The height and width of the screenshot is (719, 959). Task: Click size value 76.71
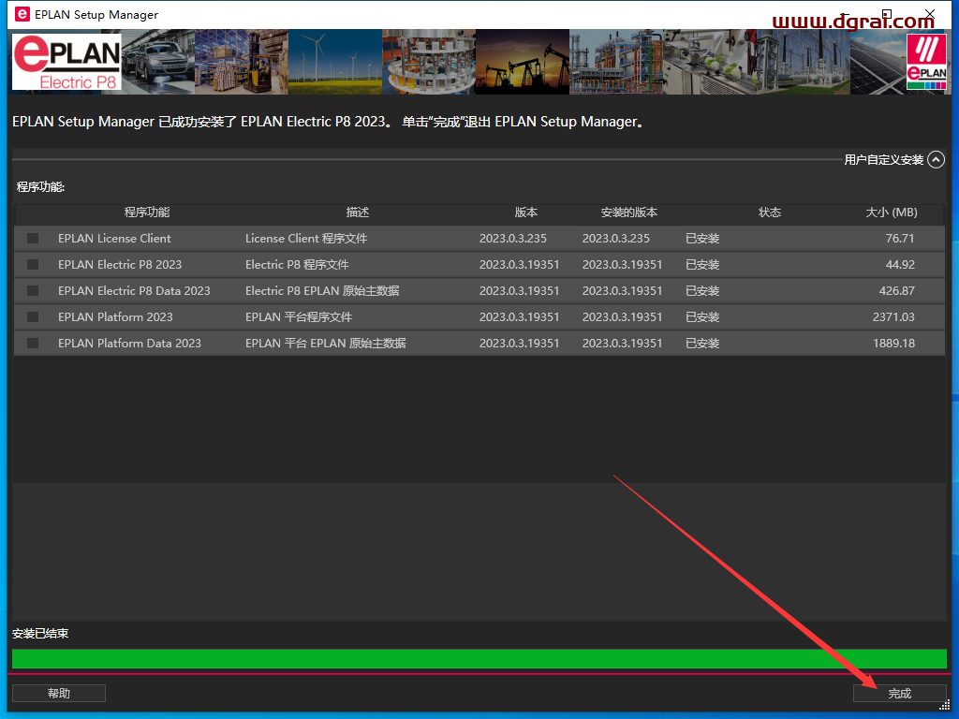coord(900,239)
